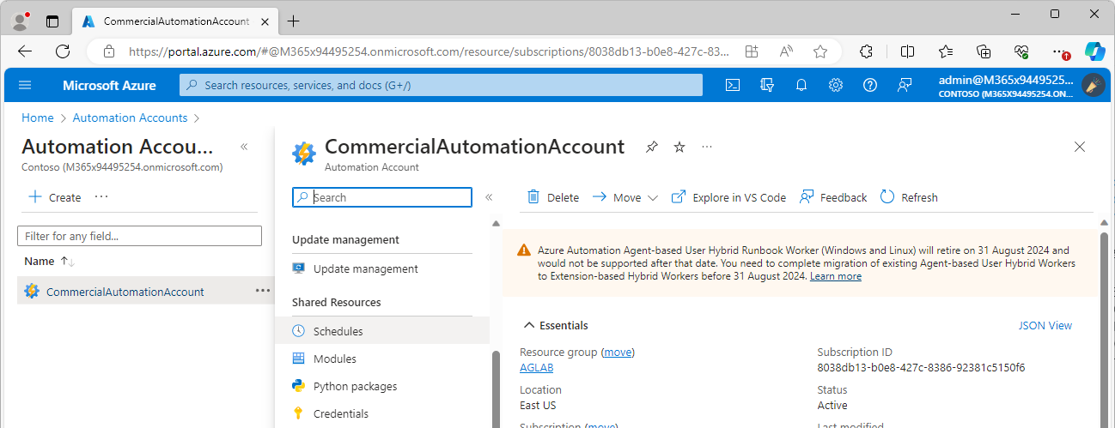
Task: Open browser Extensions puzzle icon
Action: (867, 51)
